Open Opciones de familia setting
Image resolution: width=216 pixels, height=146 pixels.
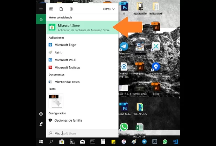[x=82, y=120]
